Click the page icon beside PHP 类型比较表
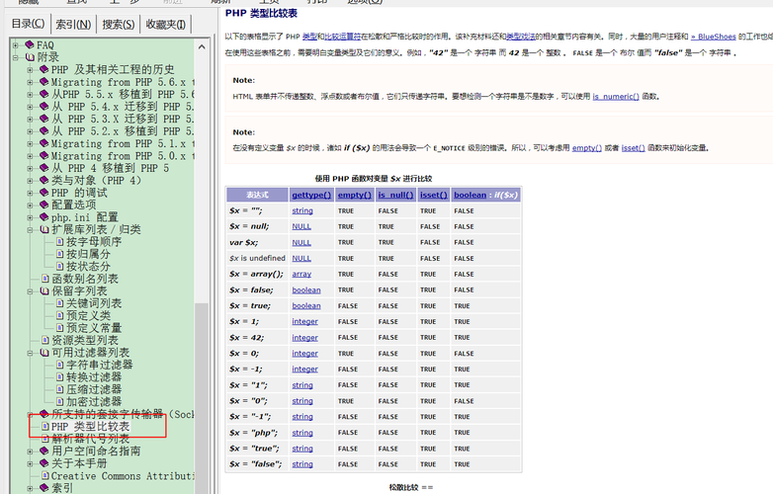Image resolution: width=773 pixels, height=494 pixels. tap(44, 427)
